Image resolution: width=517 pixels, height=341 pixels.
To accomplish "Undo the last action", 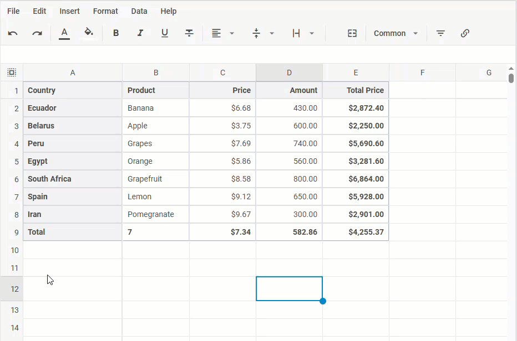I will tap(13, 33).
